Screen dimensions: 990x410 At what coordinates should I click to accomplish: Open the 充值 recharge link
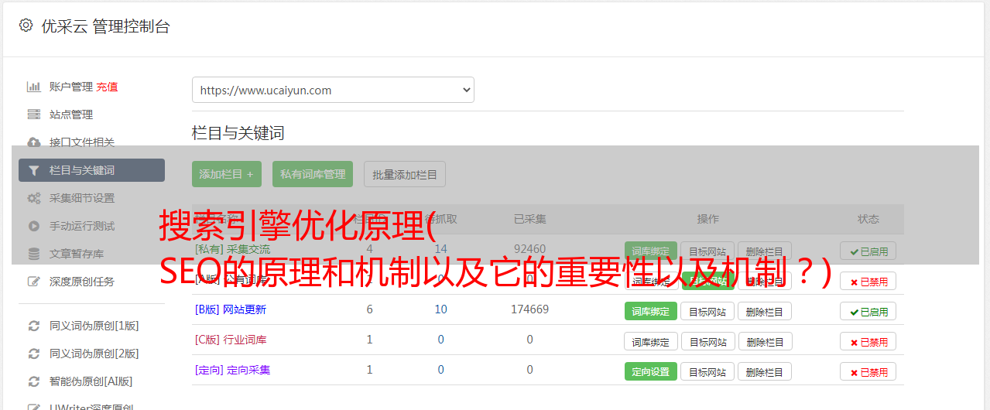107,87
